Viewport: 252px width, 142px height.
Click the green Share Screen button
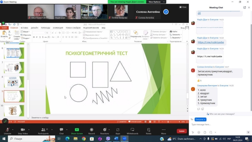point(77,131)
